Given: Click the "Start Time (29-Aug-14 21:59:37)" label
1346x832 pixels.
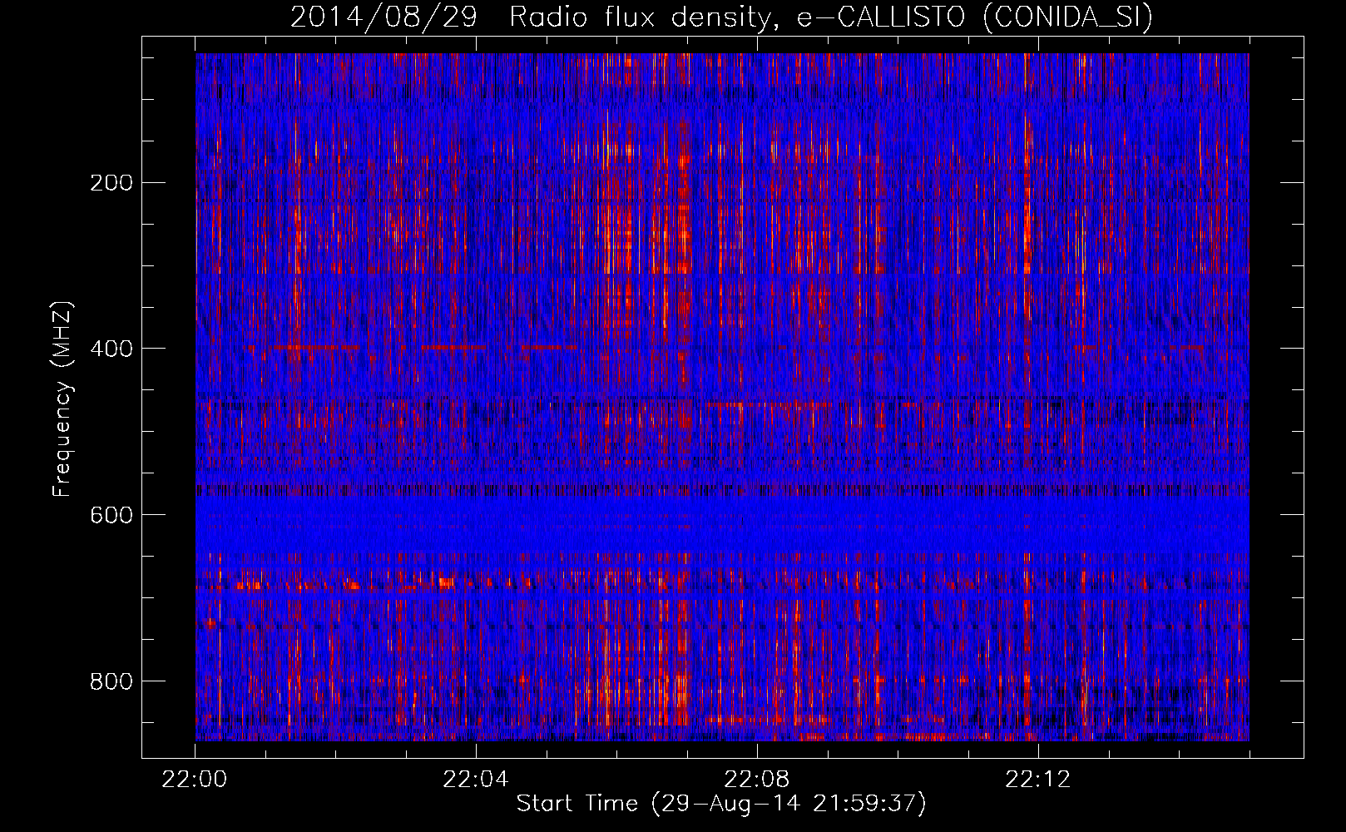Looking at the screenshot, I should [x=721, y=804].
